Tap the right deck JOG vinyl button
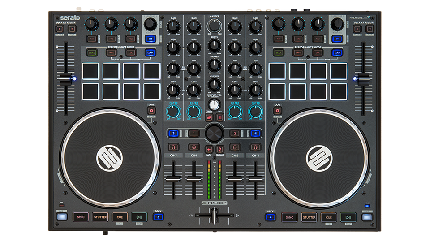The image size is (430, 242). (278, 111)
